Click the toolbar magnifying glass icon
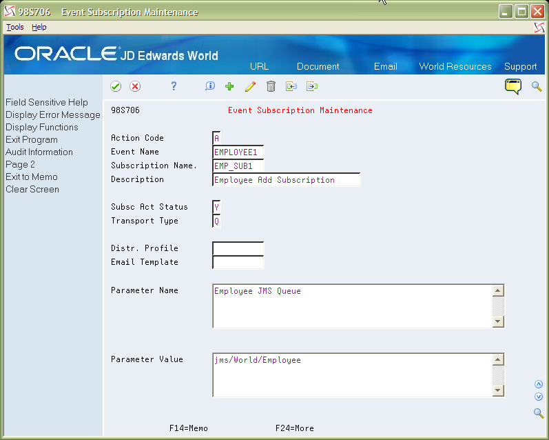Screen dimensions: 549x440 click(537, 86)
